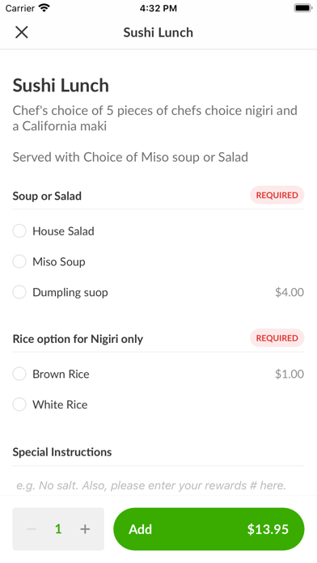The height and width of the screenshot is (563, 317).
Task: Click the Special Instructions text field
Action: point(158,485)
